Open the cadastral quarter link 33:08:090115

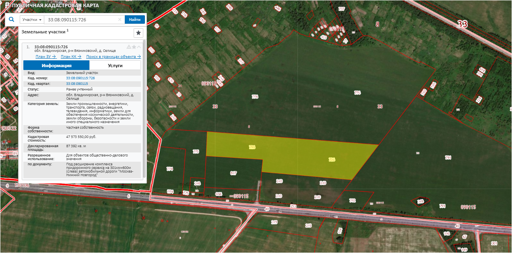tap(77, 84)
